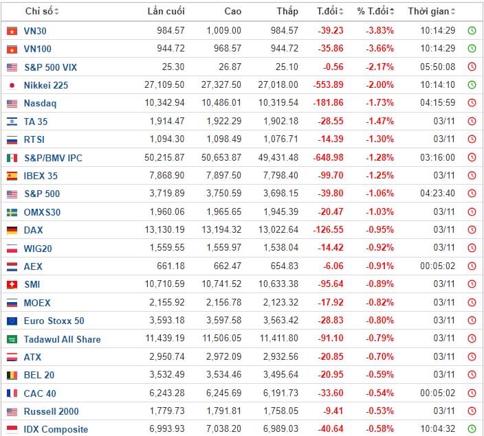The width and height of the screenshot is (484, 436).
Task: Click the green clock icon in IDX Composite row
Action: pos(472,429)
